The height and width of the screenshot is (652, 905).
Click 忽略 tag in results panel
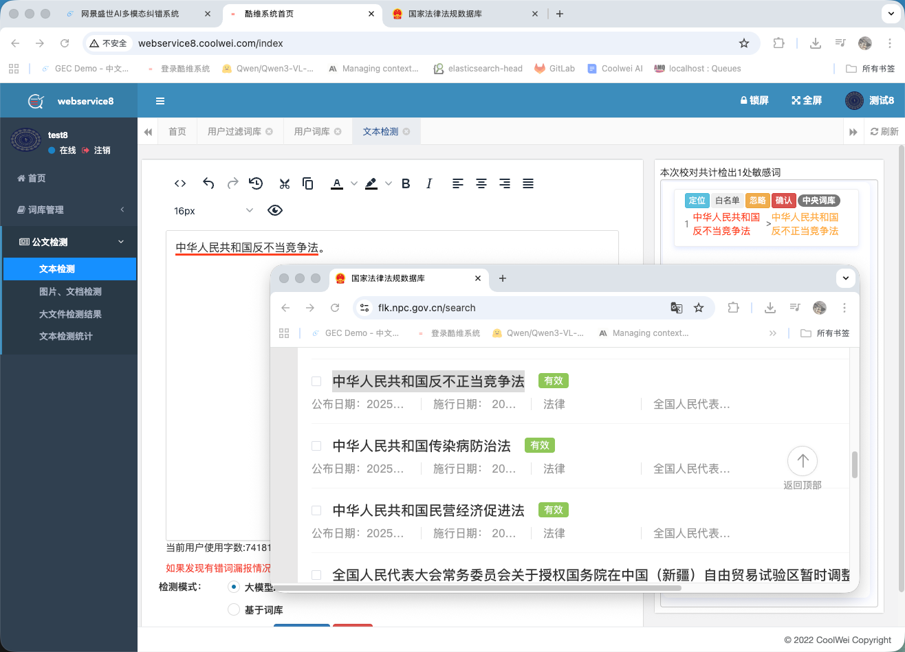point(757,201)
